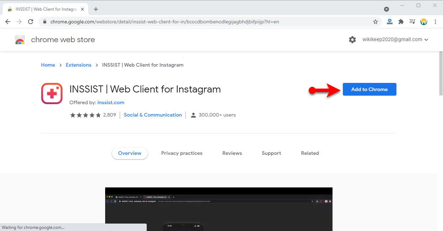443x231 pixels.
Task: Open the Social & Communication category link
Action: point(153,115)
